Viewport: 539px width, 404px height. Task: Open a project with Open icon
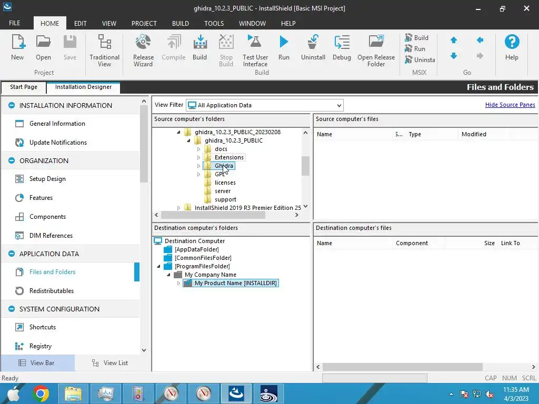[x=43, y=47]
